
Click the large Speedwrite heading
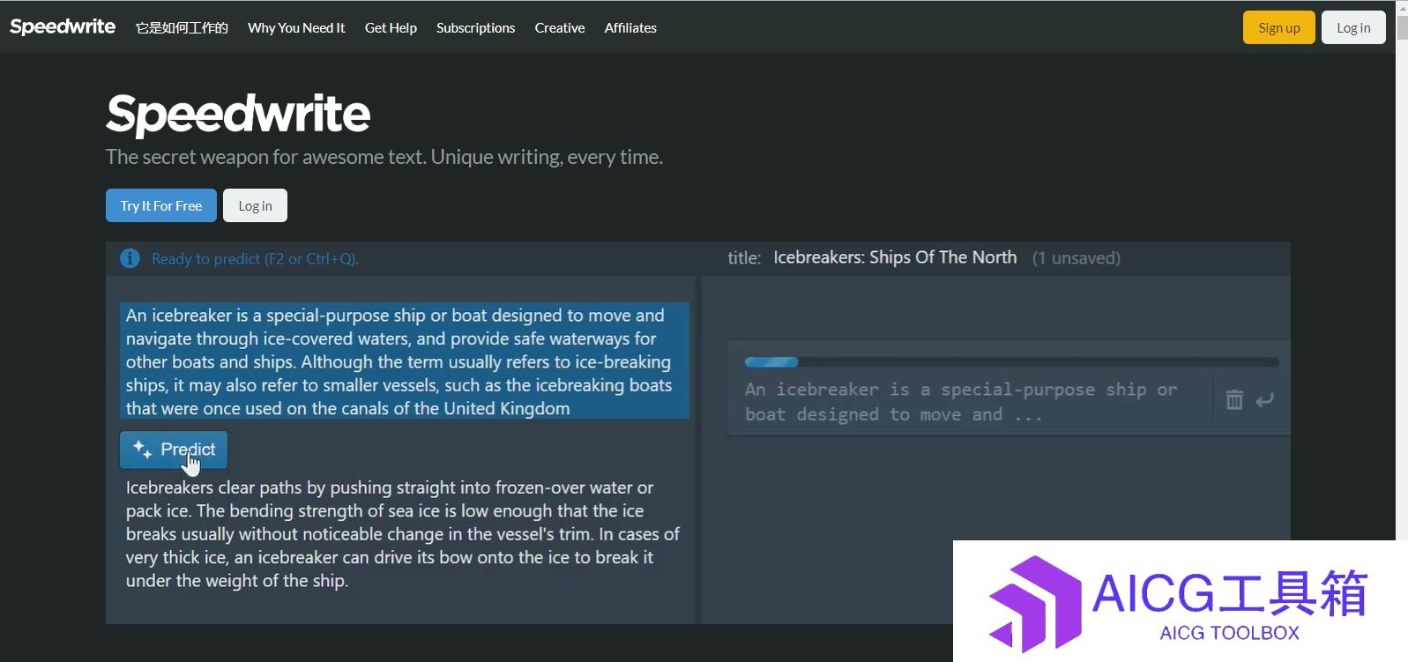coord(238,114)
